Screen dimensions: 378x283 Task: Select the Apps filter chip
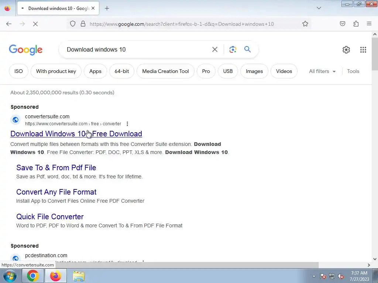(x=95, y=71)
